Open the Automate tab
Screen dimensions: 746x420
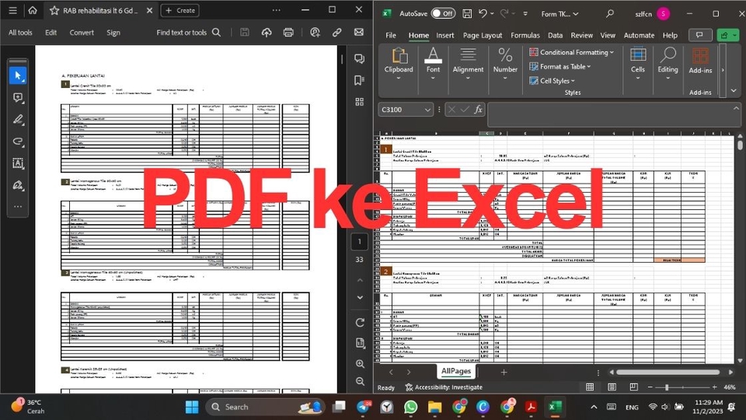[x=639, y=35]
